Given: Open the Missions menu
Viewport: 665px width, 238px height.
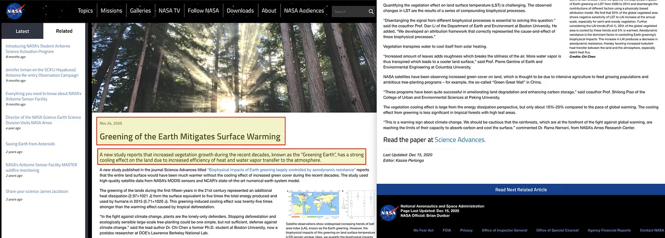Looking at the screenshot, I should click(111, 11).
